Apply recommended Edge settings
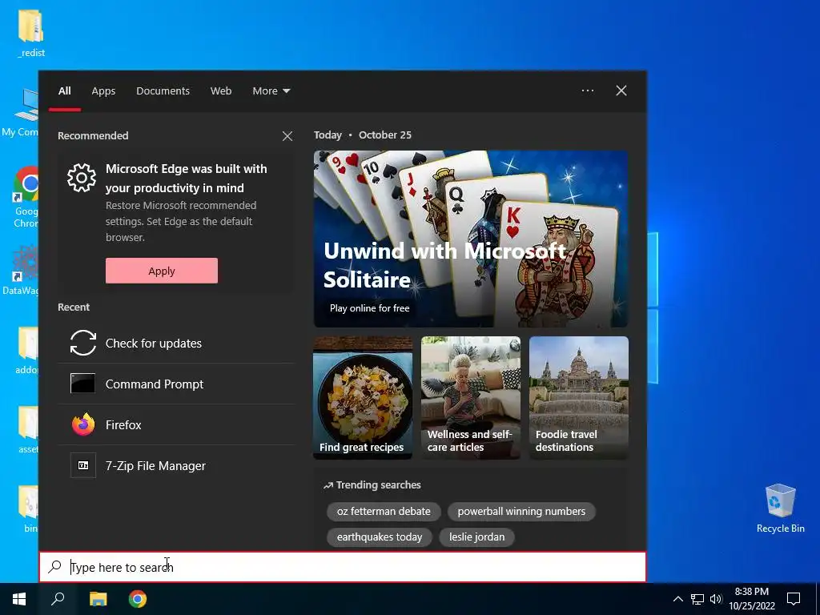 click(162, 271)
